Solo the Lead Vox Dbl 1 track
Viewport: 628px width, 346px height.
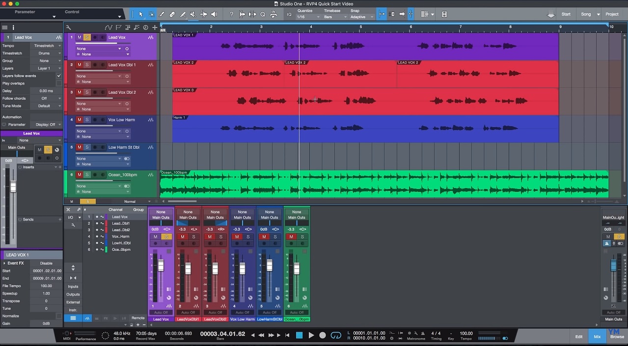(x=87, y=65)
